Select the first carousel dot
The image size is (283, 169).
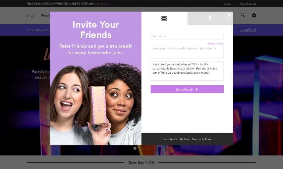tap(135, 148)
